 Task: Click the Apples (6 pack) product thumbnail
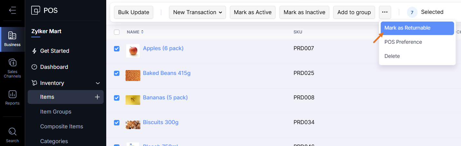point(133,51)
